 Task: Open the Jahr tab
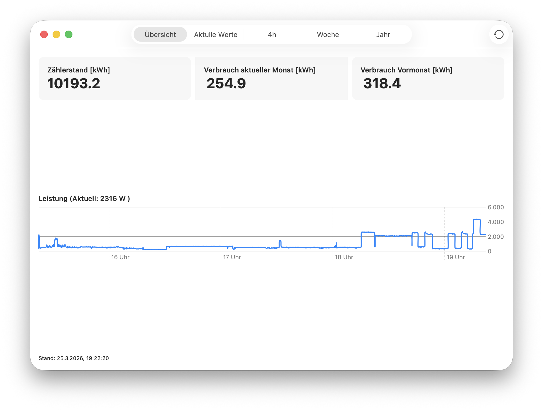tap(383, 35)
